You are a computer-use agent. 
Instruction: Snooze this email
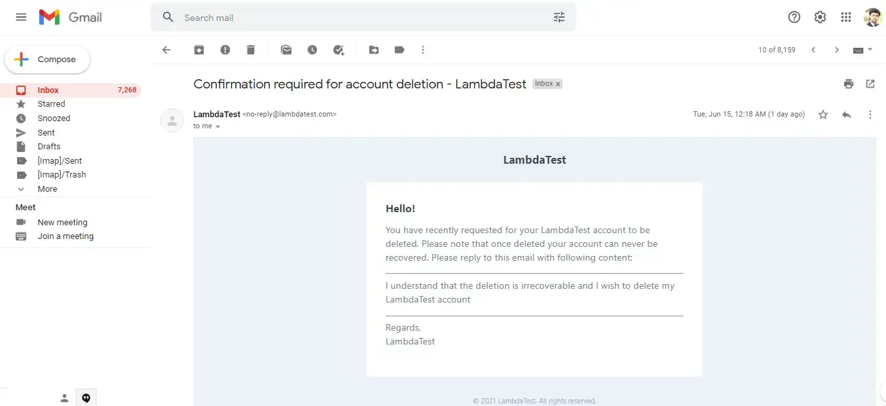pos(312,50)
